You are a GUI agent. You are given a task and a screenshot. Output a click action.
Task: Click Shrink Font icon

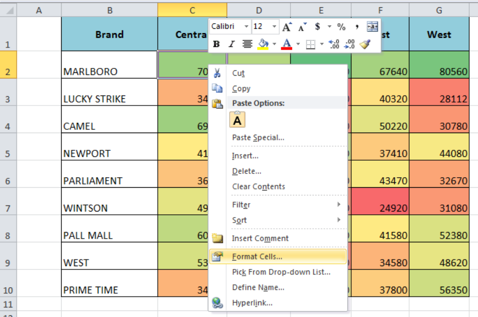pos(302,27)
